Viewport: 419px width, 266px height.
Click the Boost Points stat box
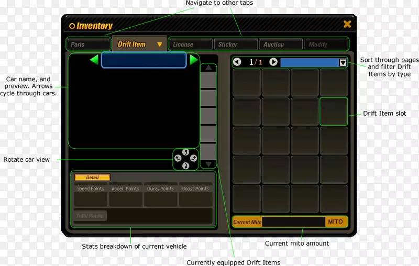(x=195, y=199)
